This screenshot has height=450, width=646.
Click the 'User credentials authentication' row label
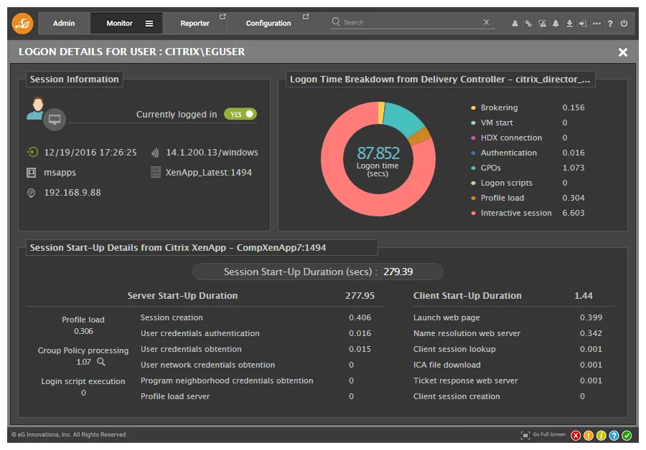200,333
